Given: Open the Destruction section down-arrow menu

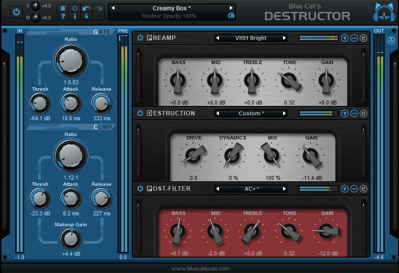Looking at the screenshot, I should coord(345,113).
